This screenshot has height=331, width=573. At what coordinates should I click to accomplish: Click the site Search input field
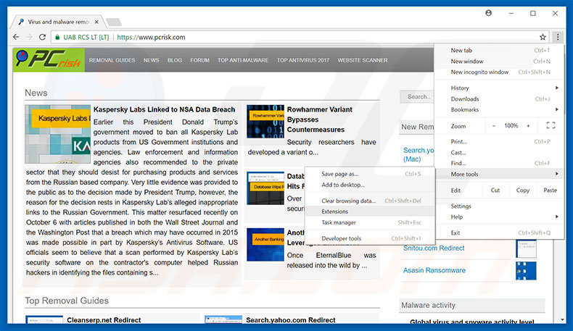pyautogui.click(x=417, y=97)
